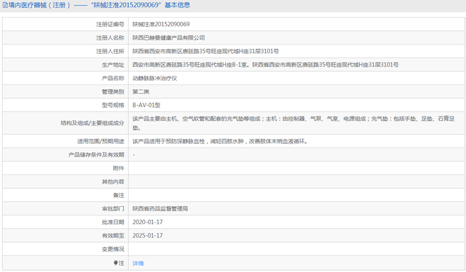
Task: Open the 详情 details link
Action: click(x=138, y=263)
